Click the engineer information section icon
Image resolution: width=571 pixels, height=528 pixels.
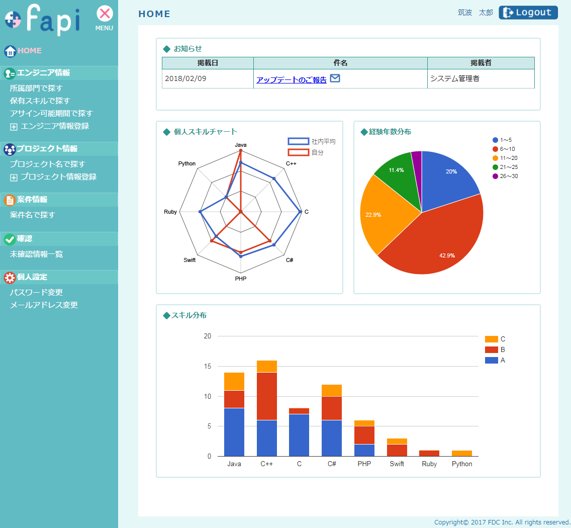pos(10,73)
